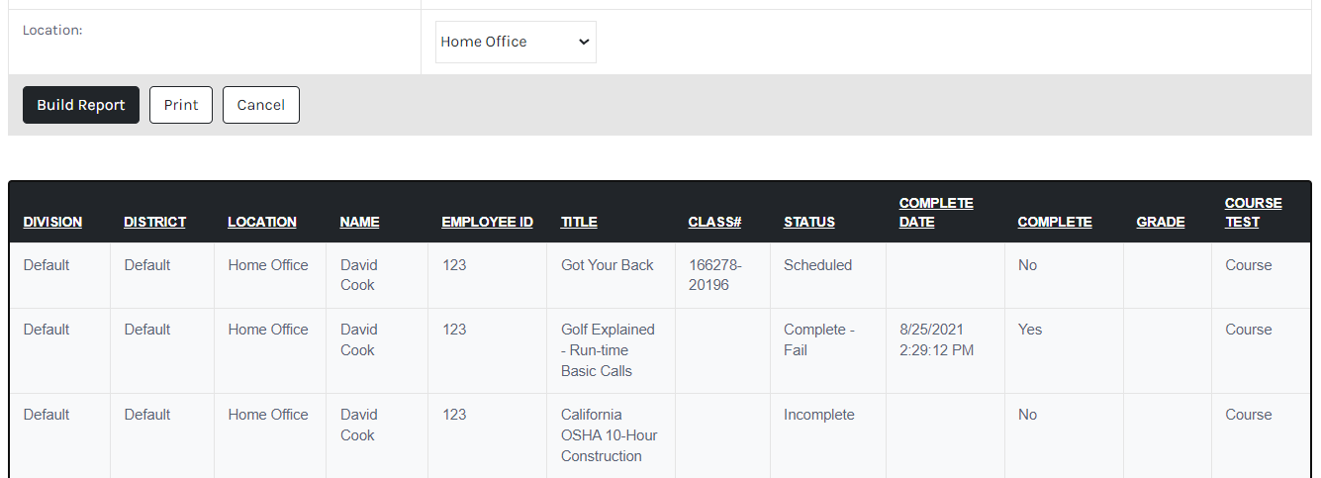Sort table by CLASS# column header

pos(714,222)
